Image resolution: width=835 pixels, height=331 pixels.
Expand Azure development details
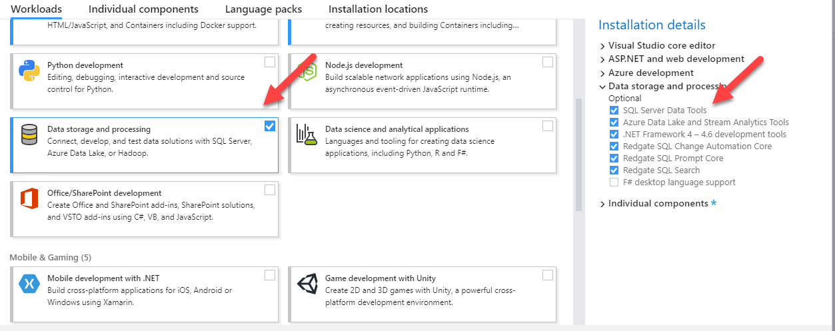click(x=602, y=73)
